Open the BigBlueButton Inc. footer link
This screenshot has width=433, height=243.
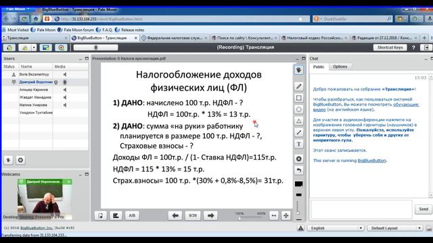[37, 228]
